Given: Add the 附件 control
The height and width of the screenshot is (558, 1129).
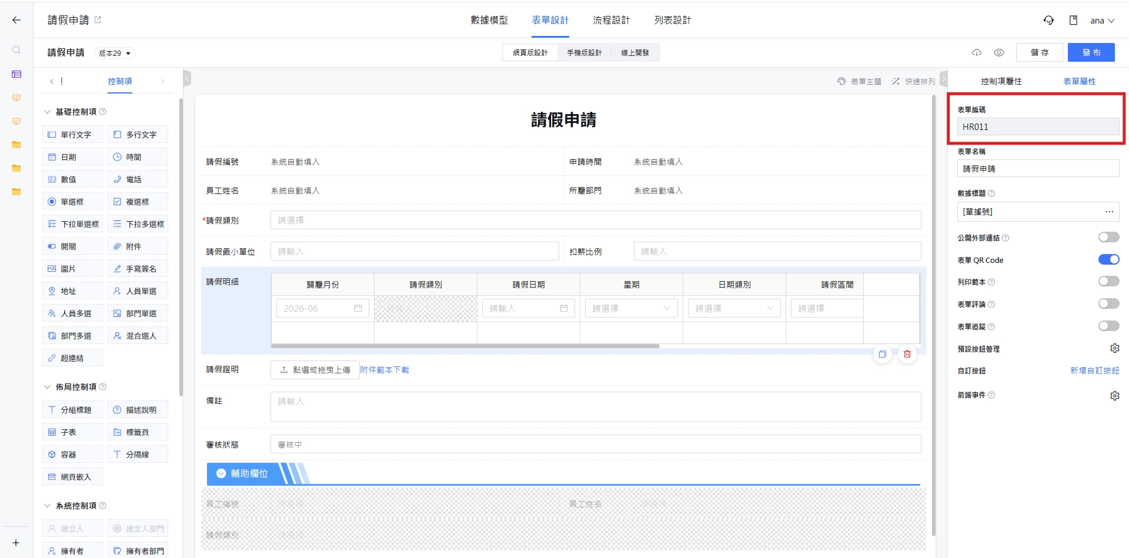Looking at the screenshot, I should click(x=138, y=246).
